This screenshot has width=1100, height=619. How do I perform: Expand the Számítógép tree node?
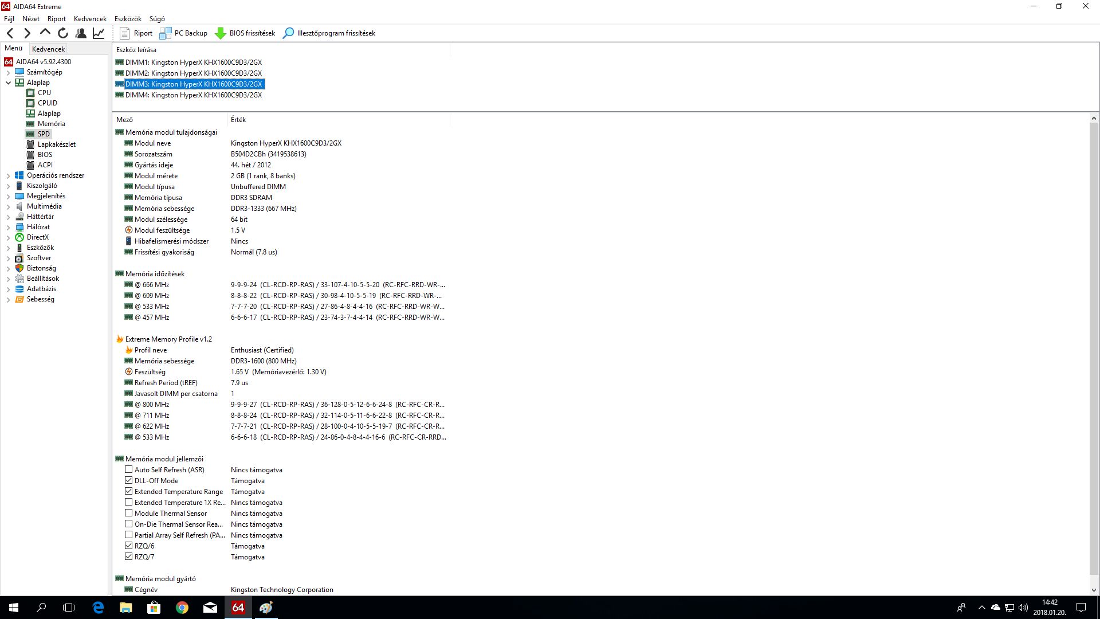click(9, 73)
